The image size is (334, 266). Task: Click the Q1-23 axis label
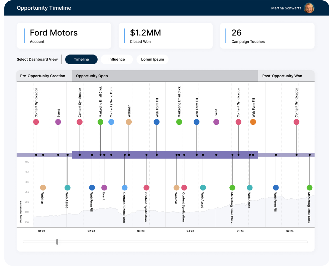pyautogui.click(x=41, y=231)
